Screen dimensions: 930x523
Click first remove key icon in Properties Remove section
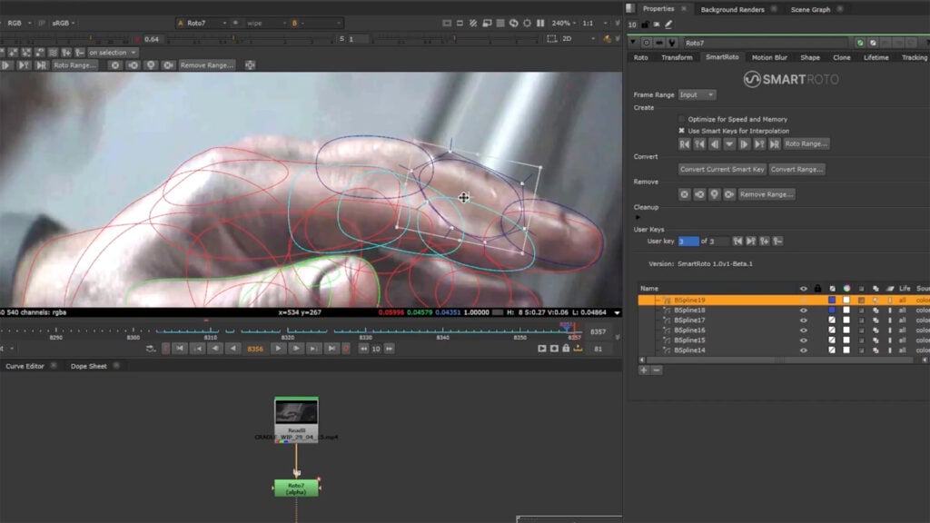point(685,194)
